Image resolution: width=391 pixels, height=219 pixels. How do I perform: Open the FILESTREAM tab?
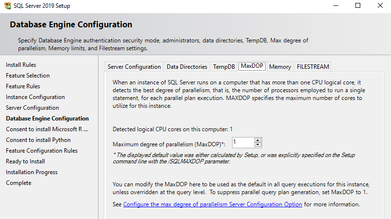tap(313, 67)
